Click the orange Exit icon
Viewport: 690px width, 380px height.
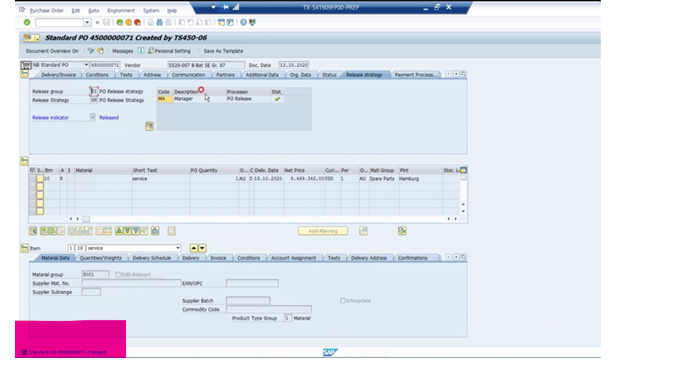[x=128, y=22]
